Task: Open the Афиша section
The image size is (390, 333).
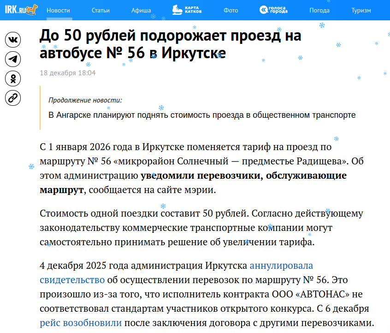Action: [141, 10]
